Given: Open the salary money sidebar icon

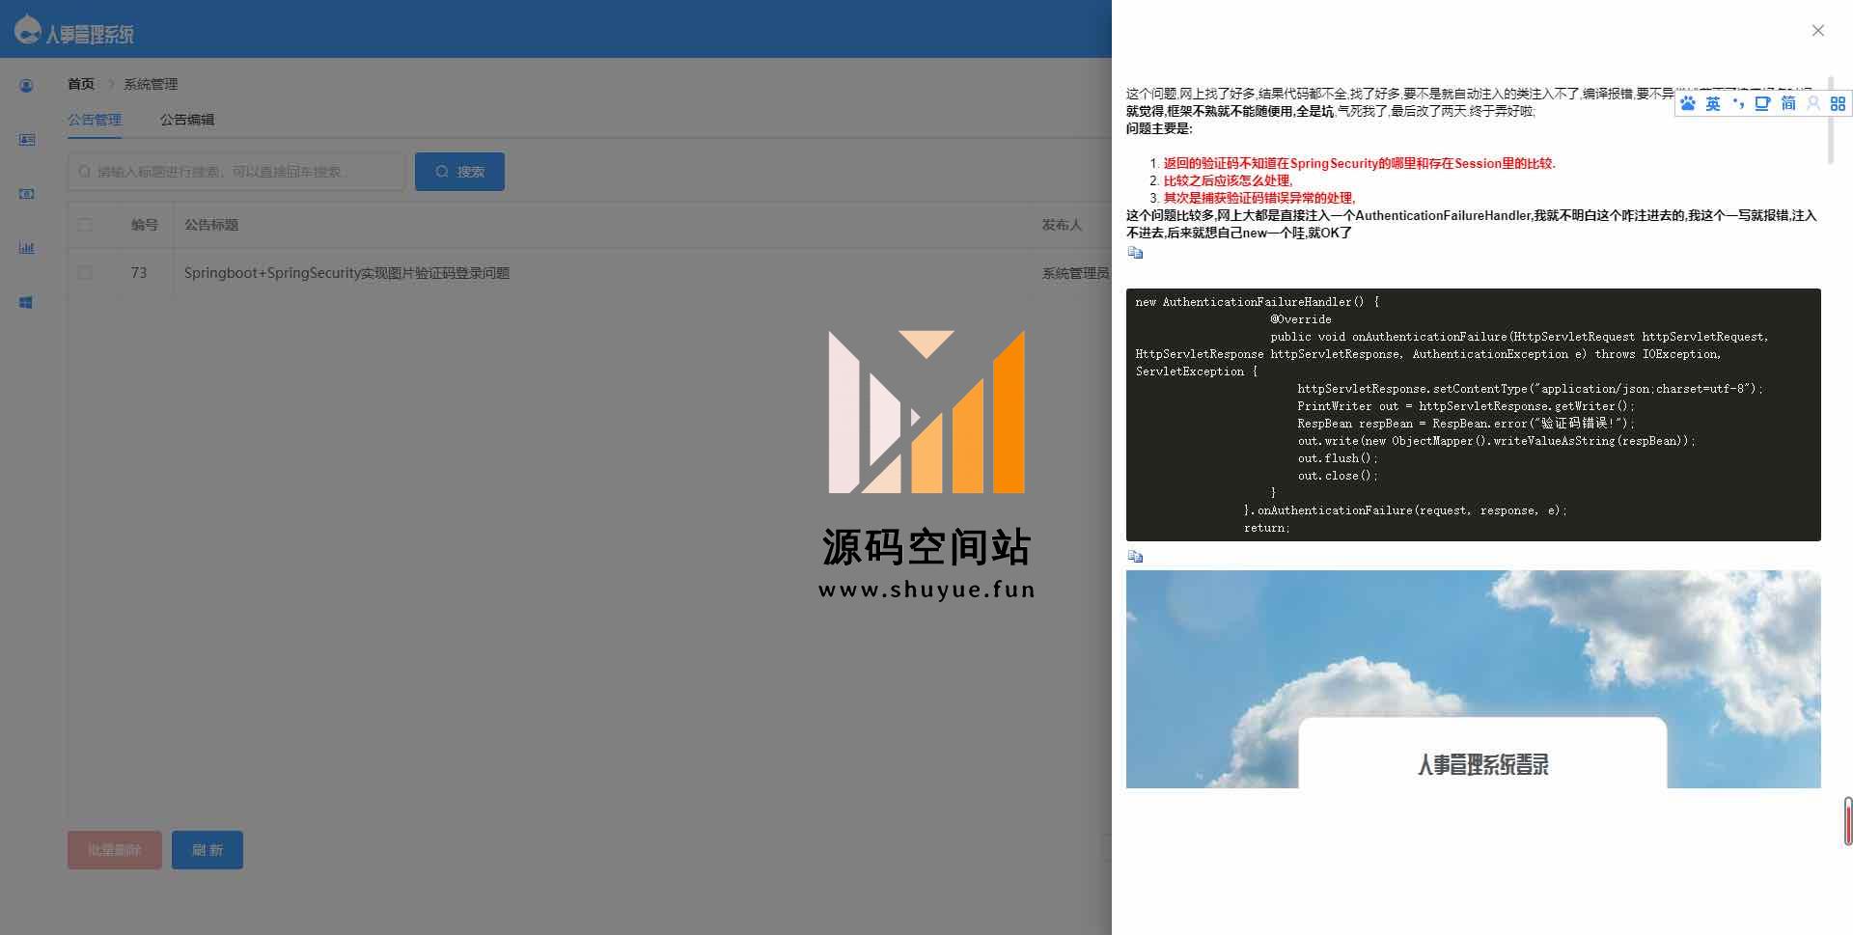Looking at the screenshot, I should click(26, 194).
